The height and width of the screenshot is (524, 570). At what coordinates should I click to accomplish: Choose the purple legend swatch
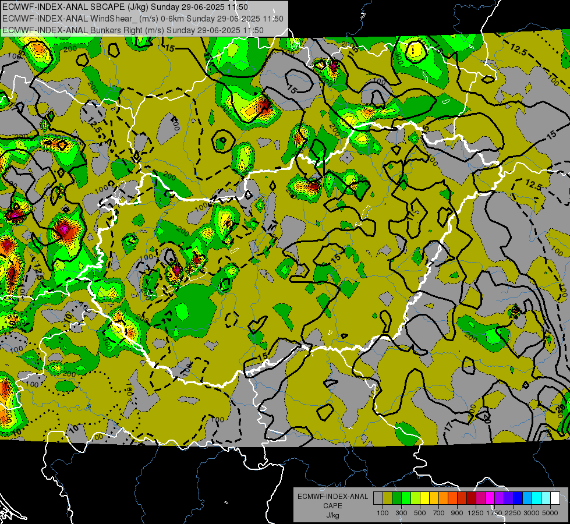(500, 498)
